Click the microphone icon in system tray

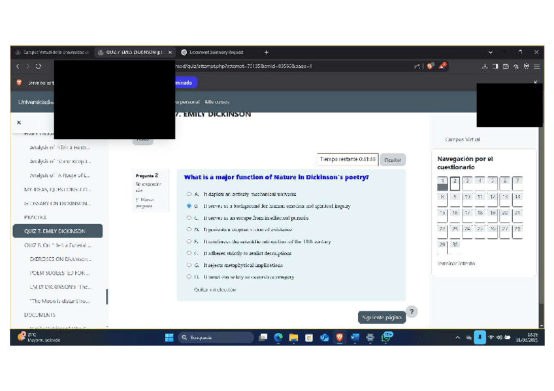pyautogui.click(x=480, y=337)
